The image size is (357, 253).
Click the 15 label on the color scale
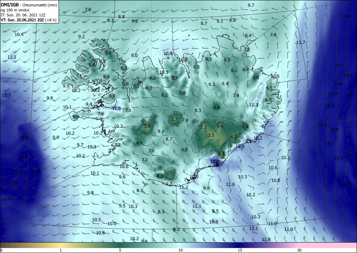pos(240,251)
